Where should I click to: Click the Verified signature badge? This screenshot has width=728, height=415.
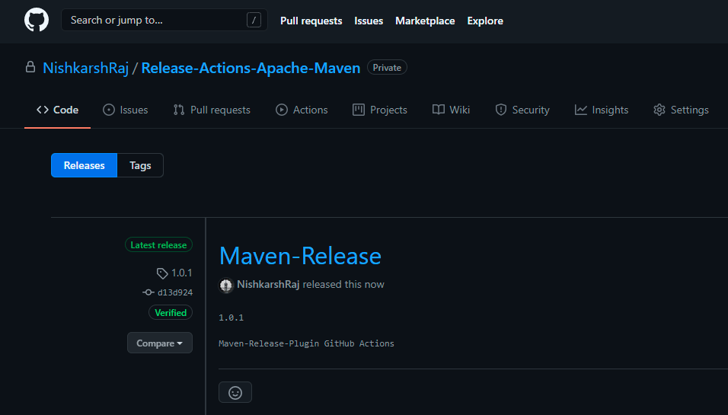coord(171,312)
